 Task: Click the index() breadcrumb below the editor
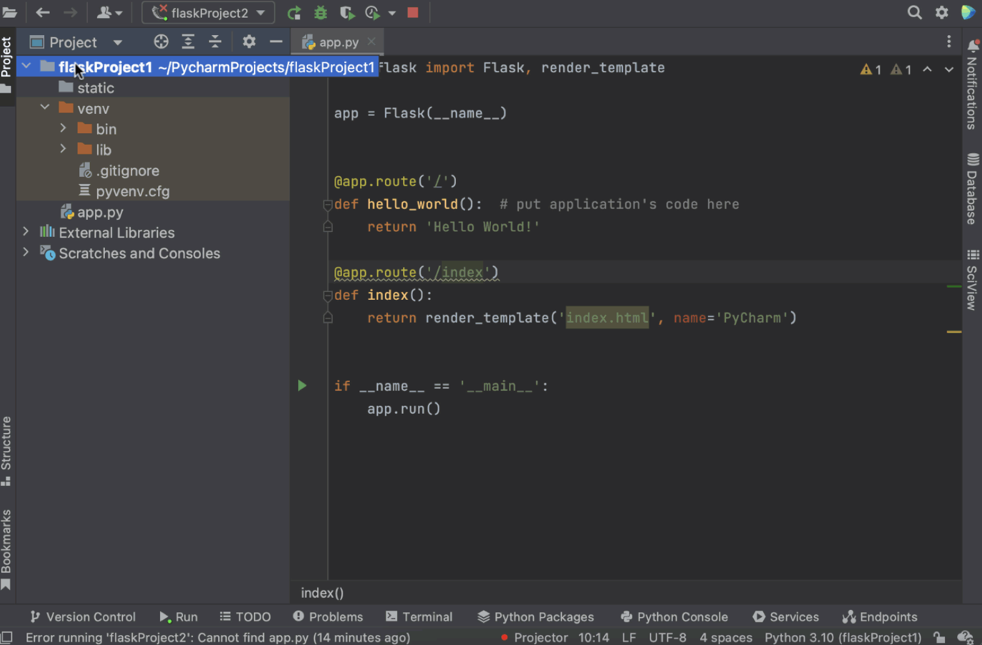click(322, 593)
